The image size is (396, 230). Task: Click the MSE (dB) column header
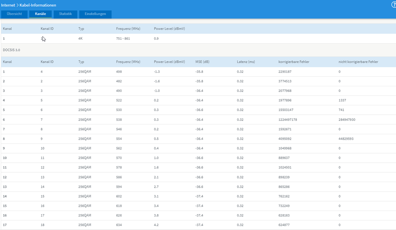click(x=202, y=62)
